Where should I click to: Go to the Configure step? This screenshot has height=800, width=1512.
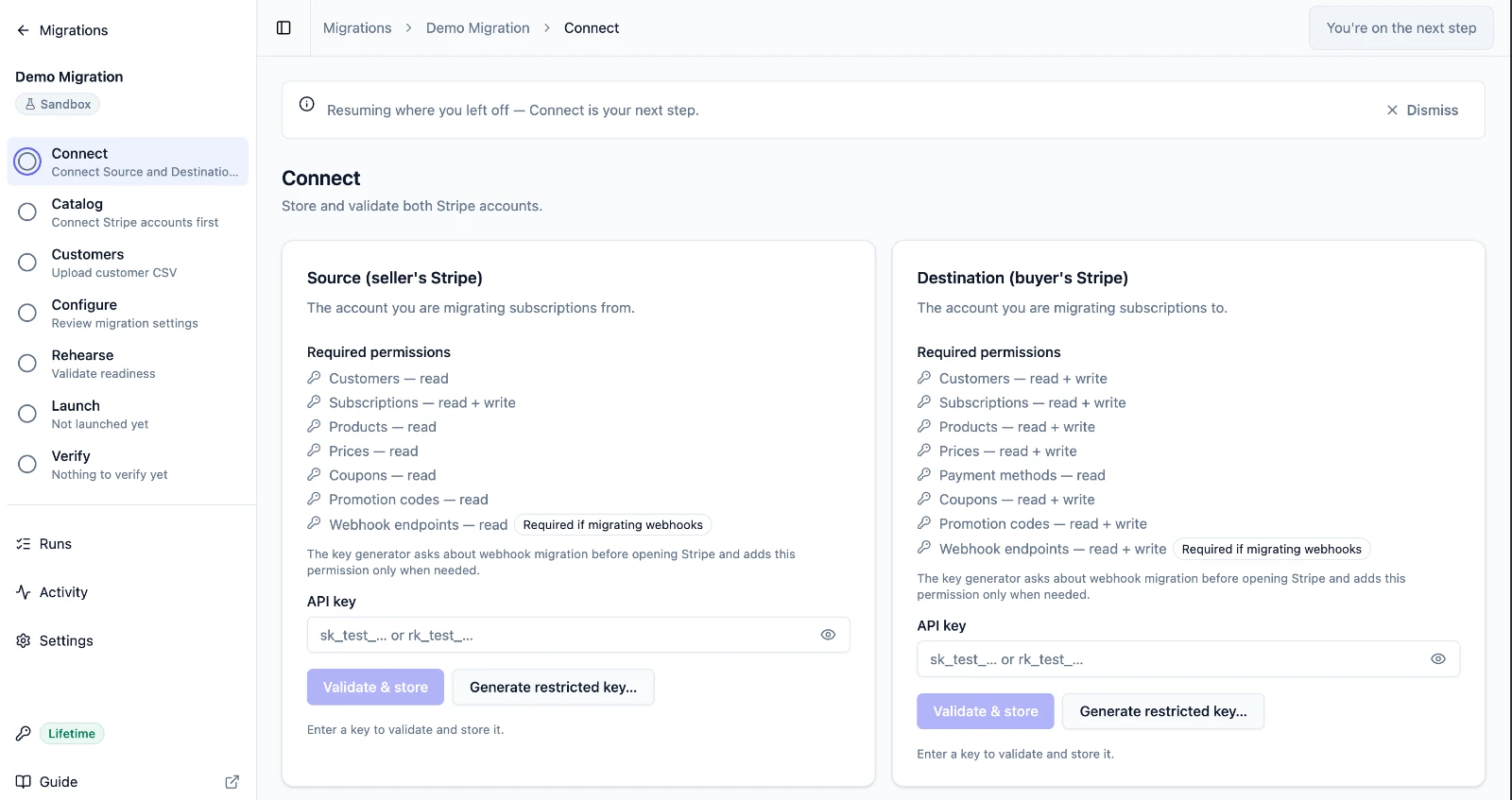(128, 313)
